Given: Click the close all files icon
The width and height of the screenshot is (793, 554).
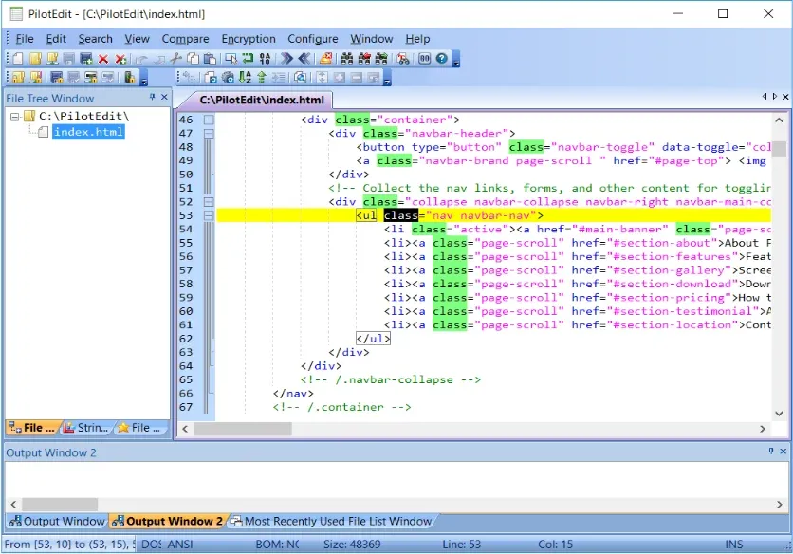Looking at the screenshot, I should pyautogui.click(x=120, y=59).
